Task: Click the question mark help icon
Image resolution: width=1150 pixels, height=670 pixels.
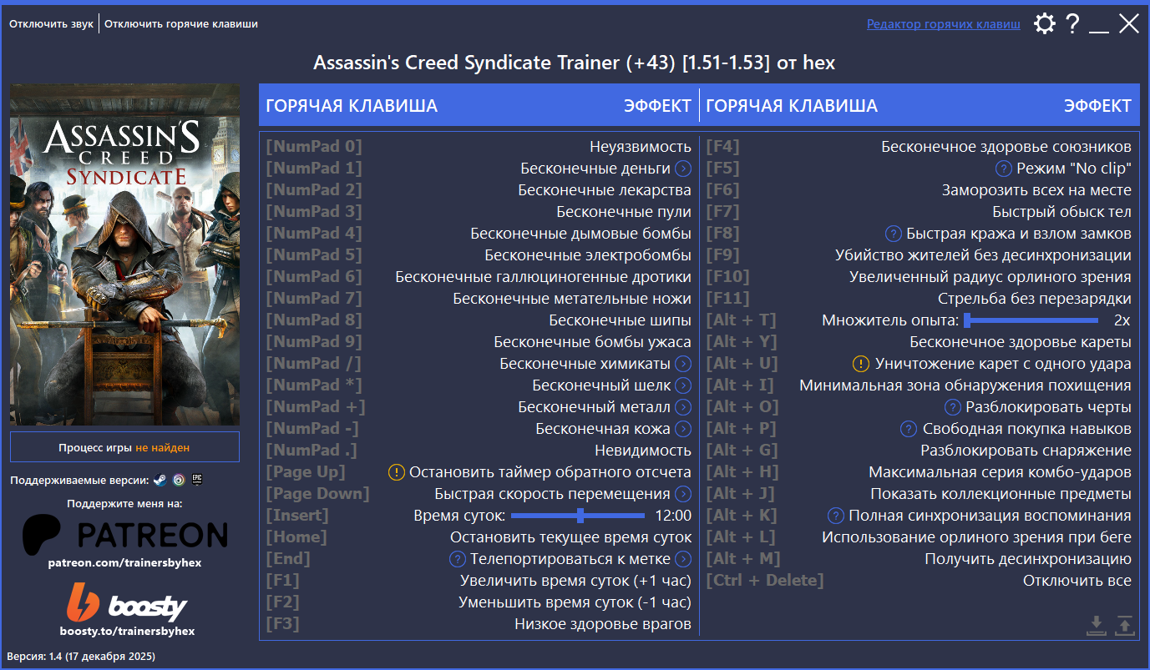Action: coord(1072,23)
